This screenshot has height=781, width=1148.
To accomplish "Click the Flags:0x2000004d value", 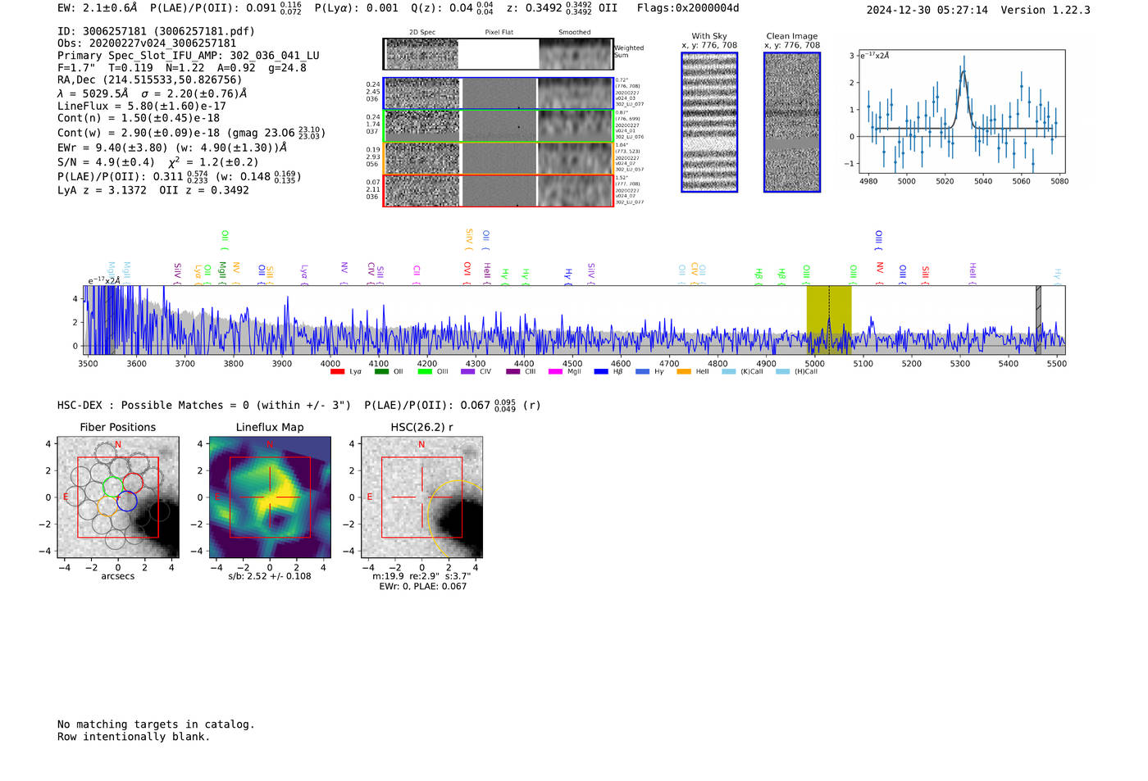I will tap(688, 8).
